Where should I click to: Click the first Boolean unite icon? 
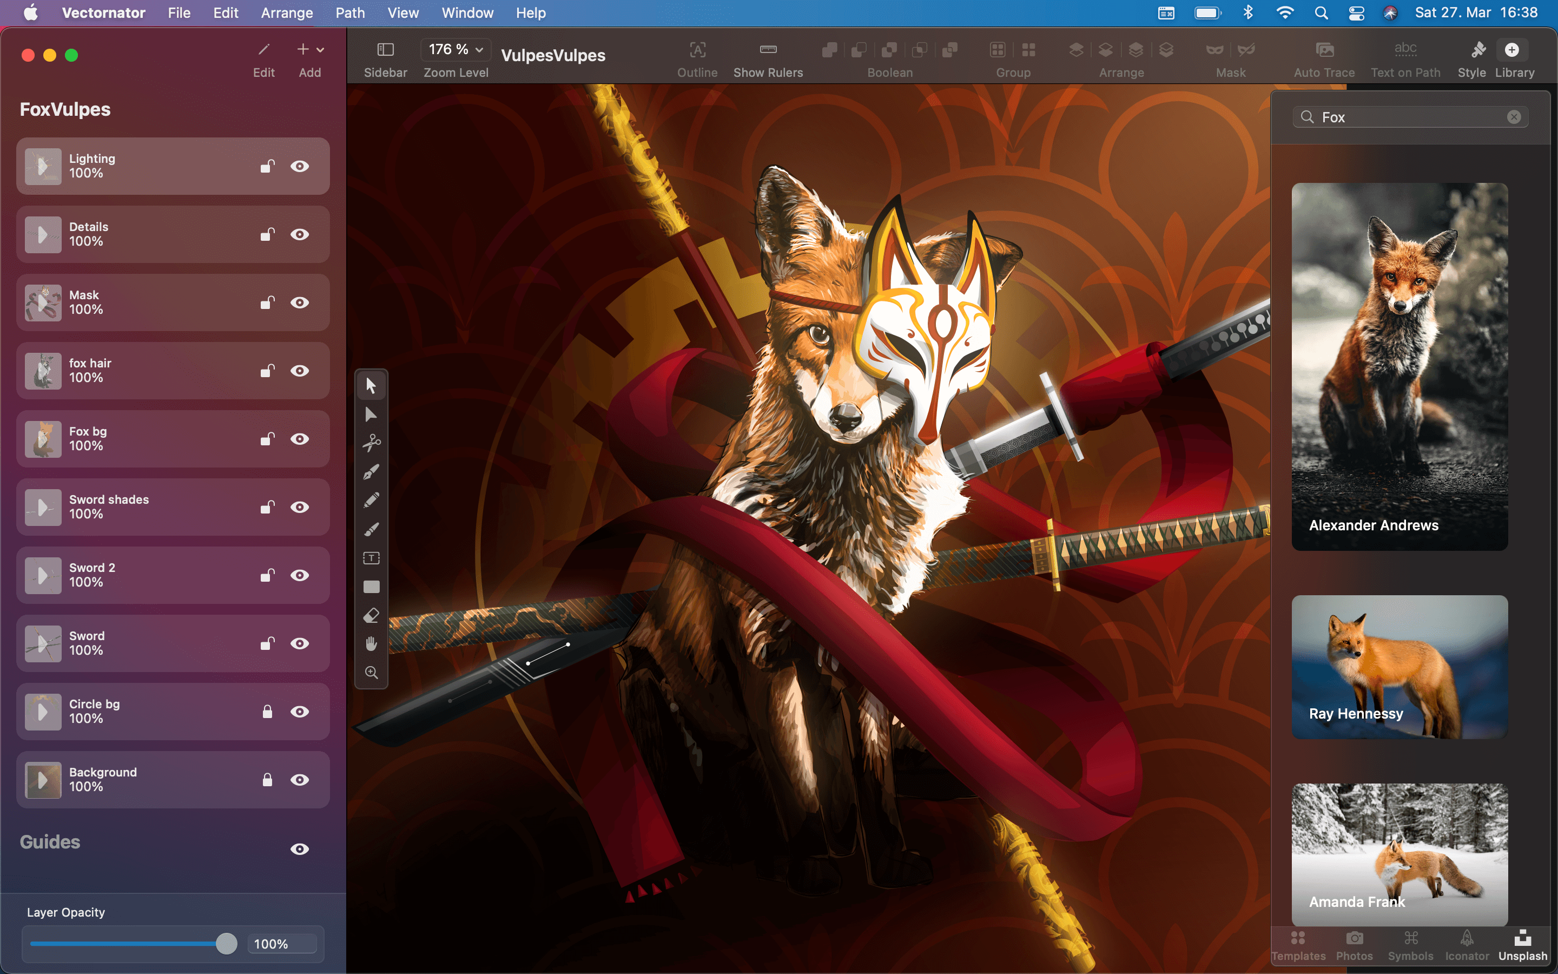(829, 50)
